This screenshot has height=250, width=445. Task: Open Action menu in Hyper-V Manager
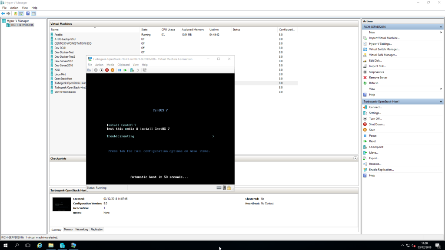click(x=14, y=8)
